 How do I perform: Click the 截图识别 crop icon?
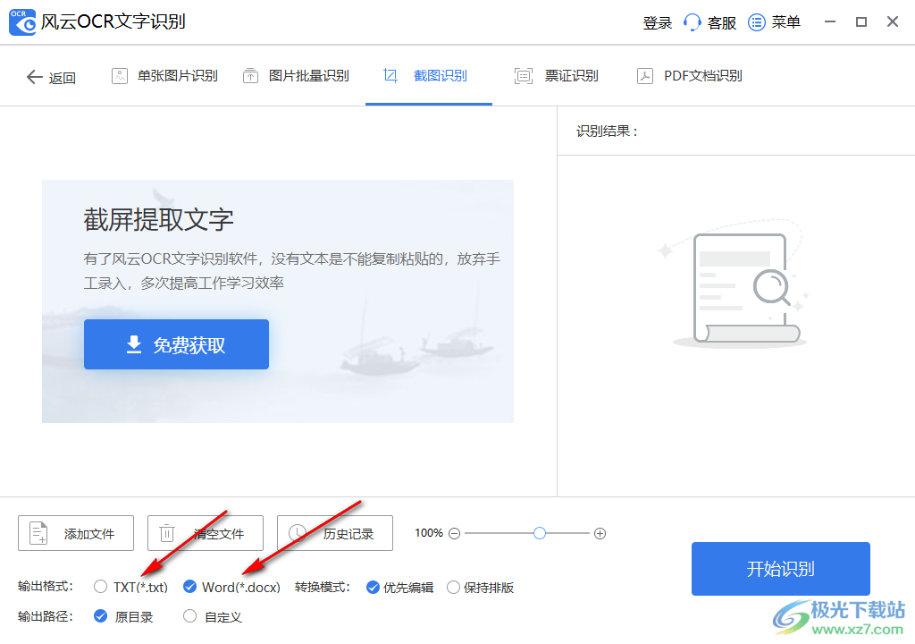390,75
